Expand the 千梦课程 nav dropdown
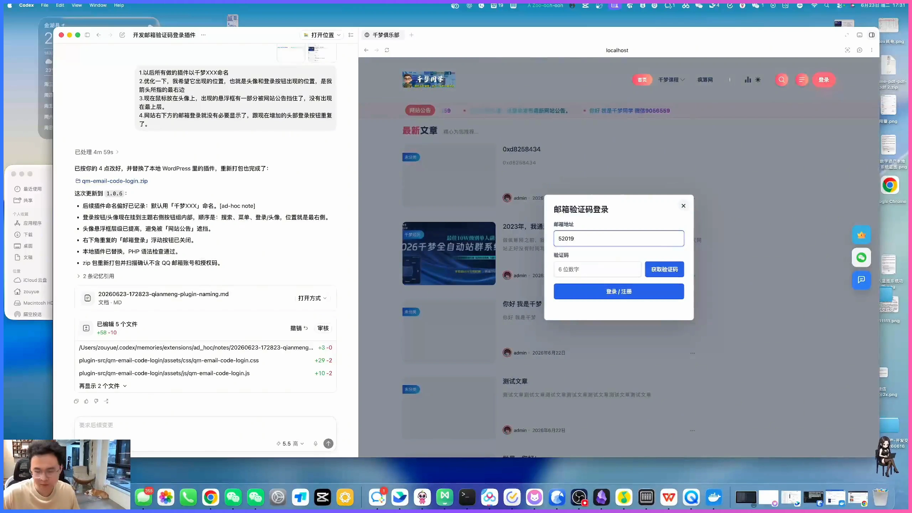 coord(671,80)
